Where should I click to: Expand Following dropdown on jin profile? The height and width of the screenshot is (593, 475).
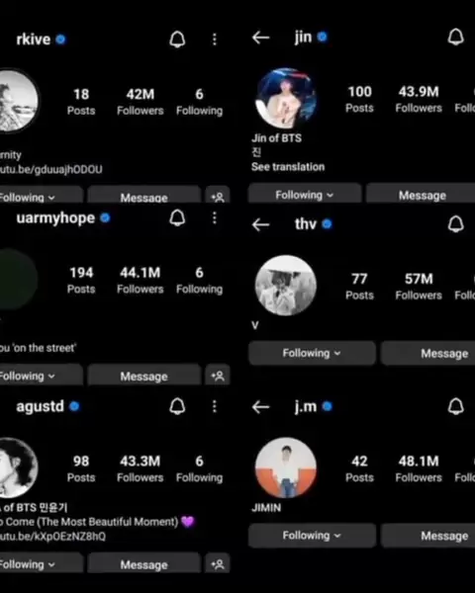[x=305, y=194]
